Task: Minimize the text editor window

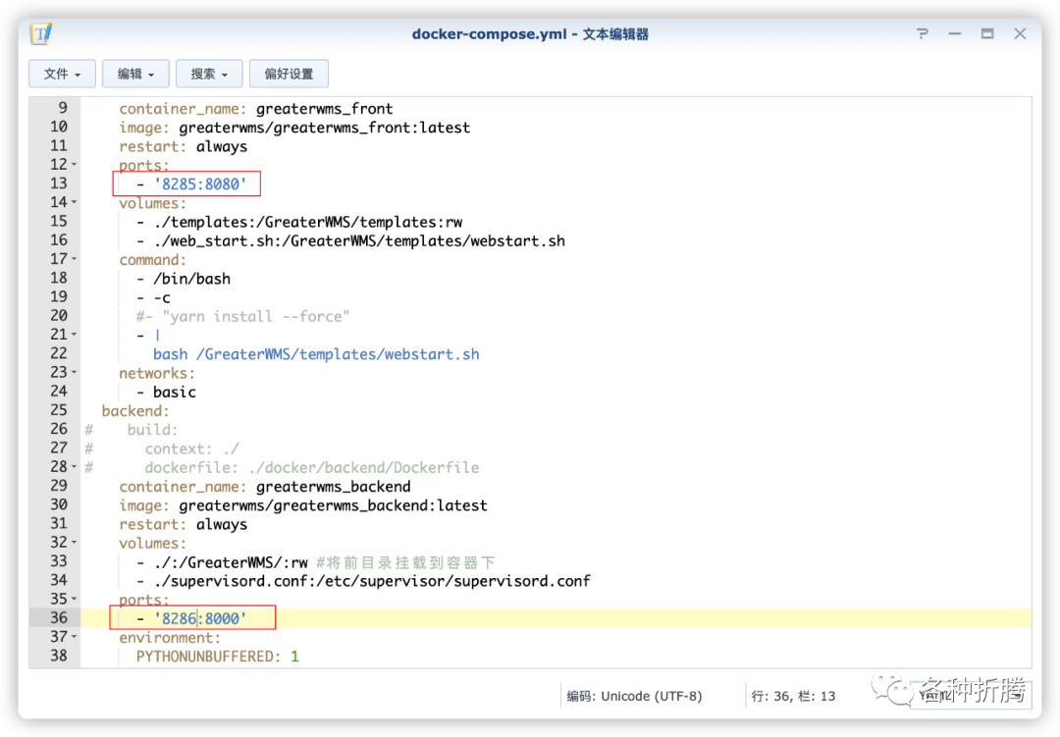Action: (x=955, y=33)
